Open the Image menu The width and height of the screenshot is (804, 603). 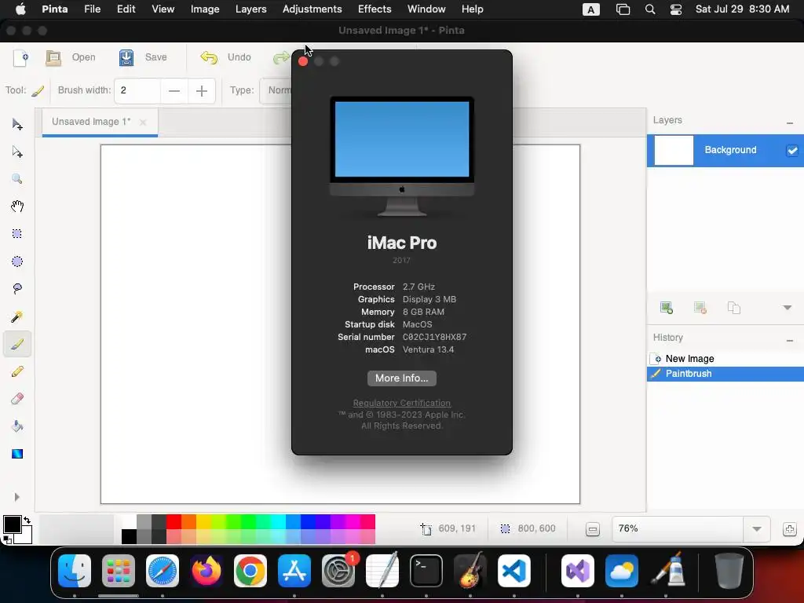205,9
